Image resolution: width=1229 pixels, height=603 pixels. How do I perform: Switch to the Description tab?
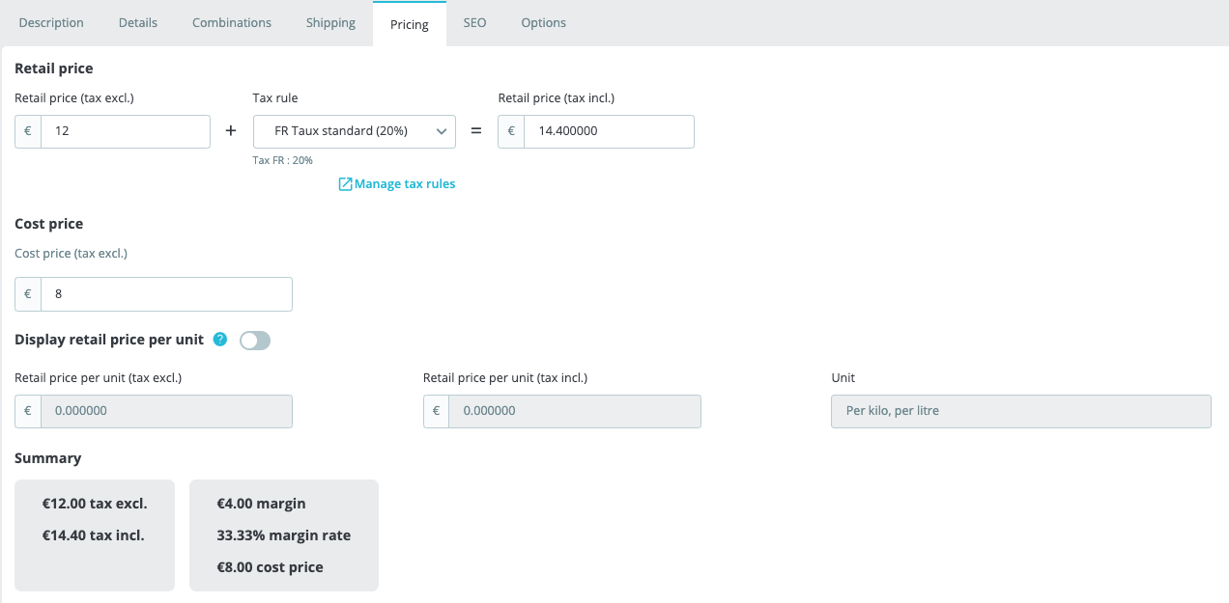[51, 22]
